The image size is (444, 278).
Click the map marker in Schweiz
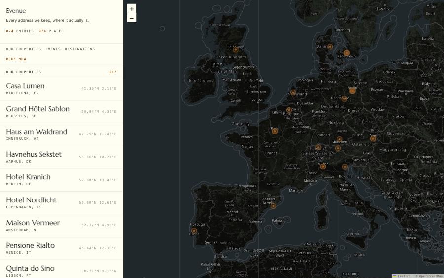click(x=318, y=147)
